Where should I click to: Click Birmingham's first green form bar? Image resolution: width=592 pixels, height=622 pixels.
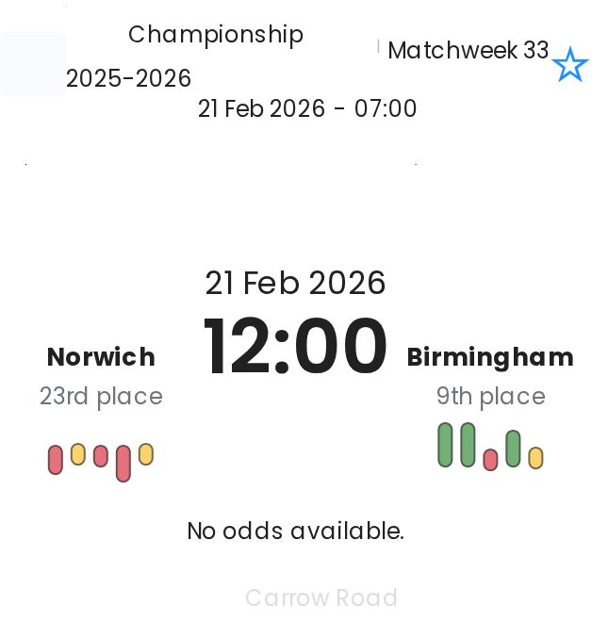click(x=445, y=445)
